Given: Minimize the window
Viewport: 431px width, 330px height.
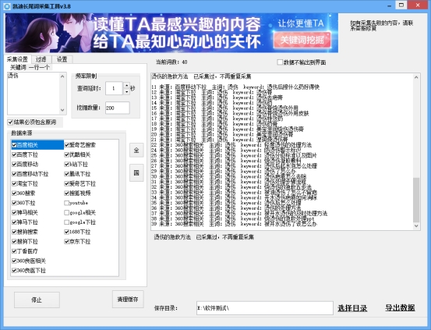Looking at the screenshot, I should 390,5.
